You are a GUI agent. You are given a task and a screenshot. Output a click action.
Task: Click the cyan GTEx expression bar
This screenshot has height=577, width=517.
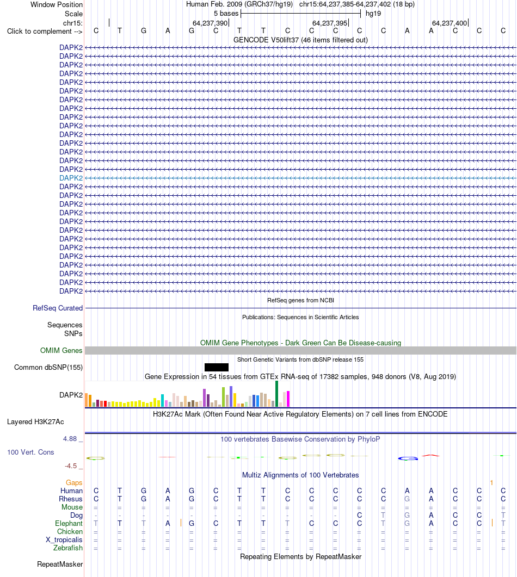(x=162, y=400)
